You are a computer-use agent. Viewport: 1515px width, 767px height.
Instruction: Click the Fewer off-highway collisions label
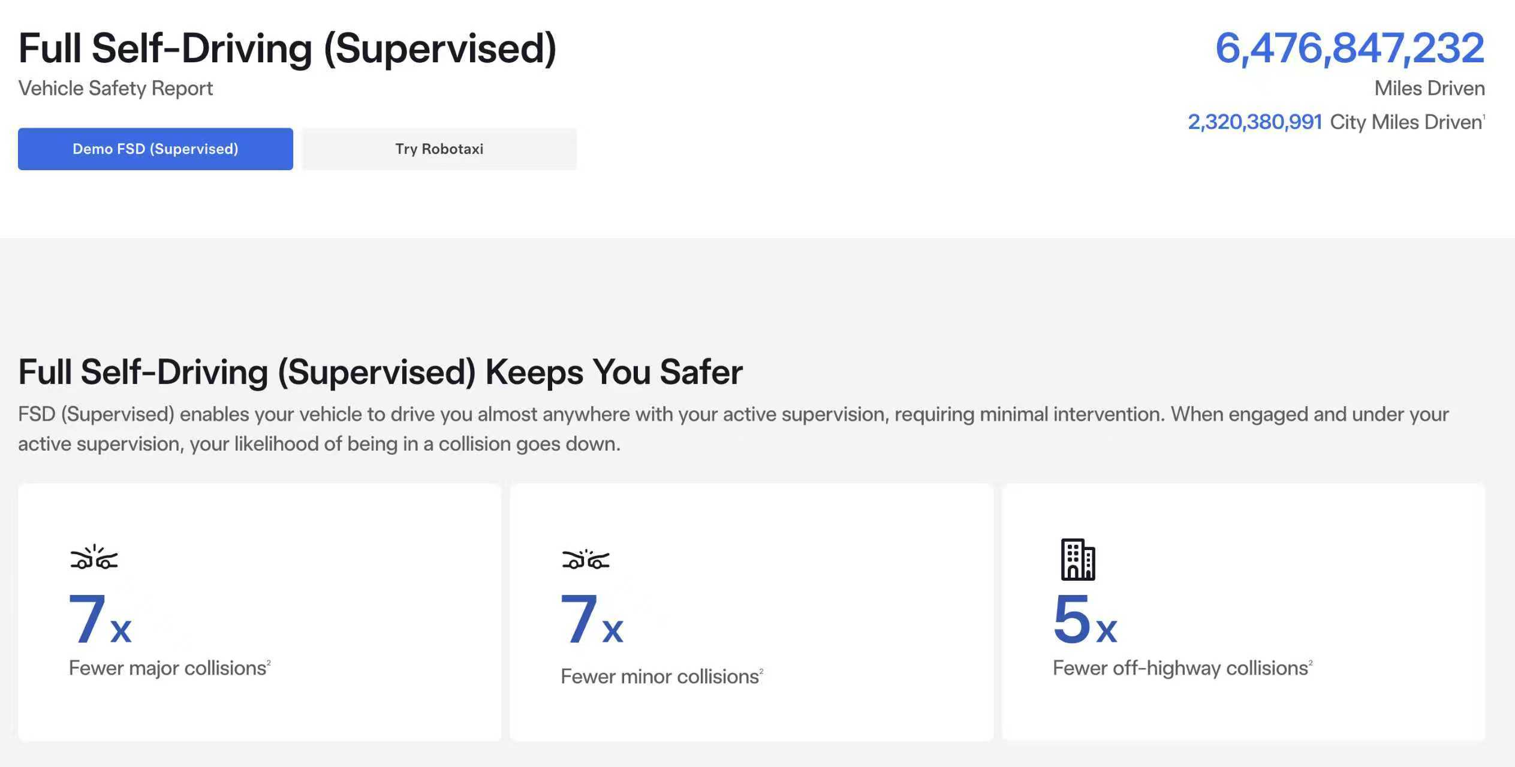coord(1179,668)
